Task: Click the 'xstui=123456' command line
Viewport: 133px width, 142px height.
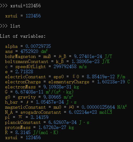Action: coord(26,6)
